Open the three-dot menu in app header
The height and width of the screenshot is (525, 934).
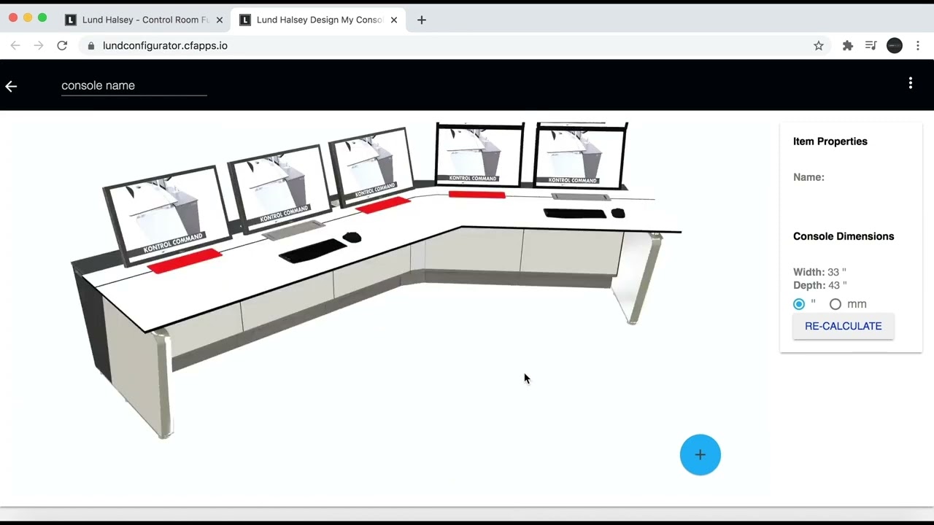[910, 83]
